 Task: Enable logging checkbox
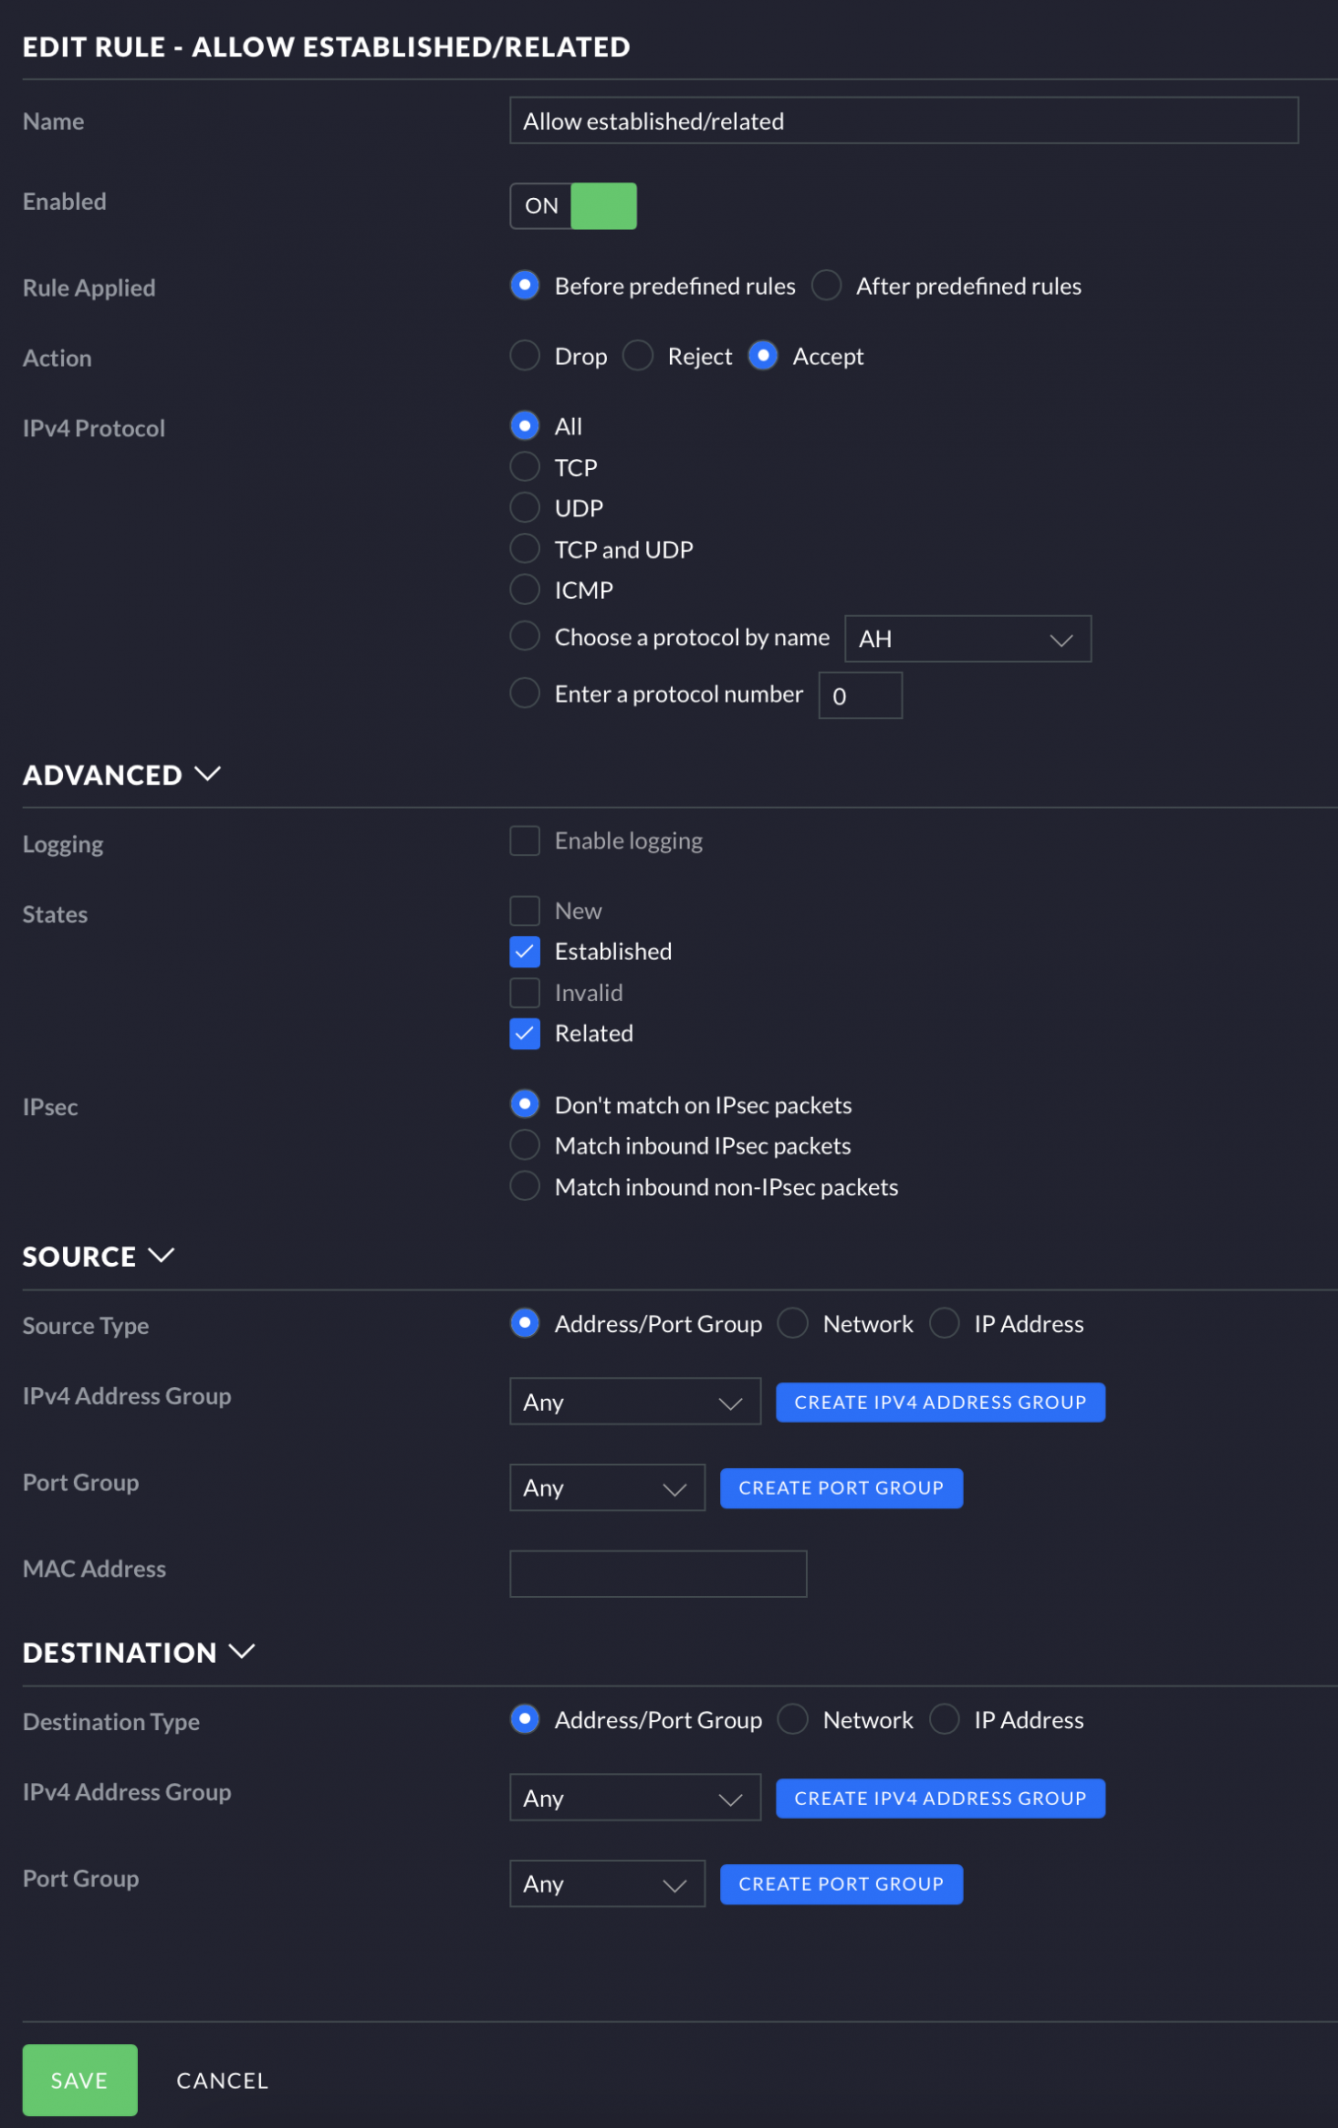tap(525, 841)
